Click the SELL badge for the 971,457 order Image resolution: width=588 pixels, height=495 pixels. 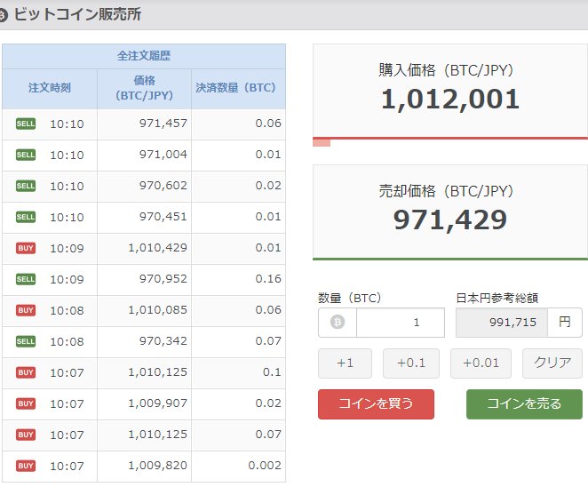[26, 124]
